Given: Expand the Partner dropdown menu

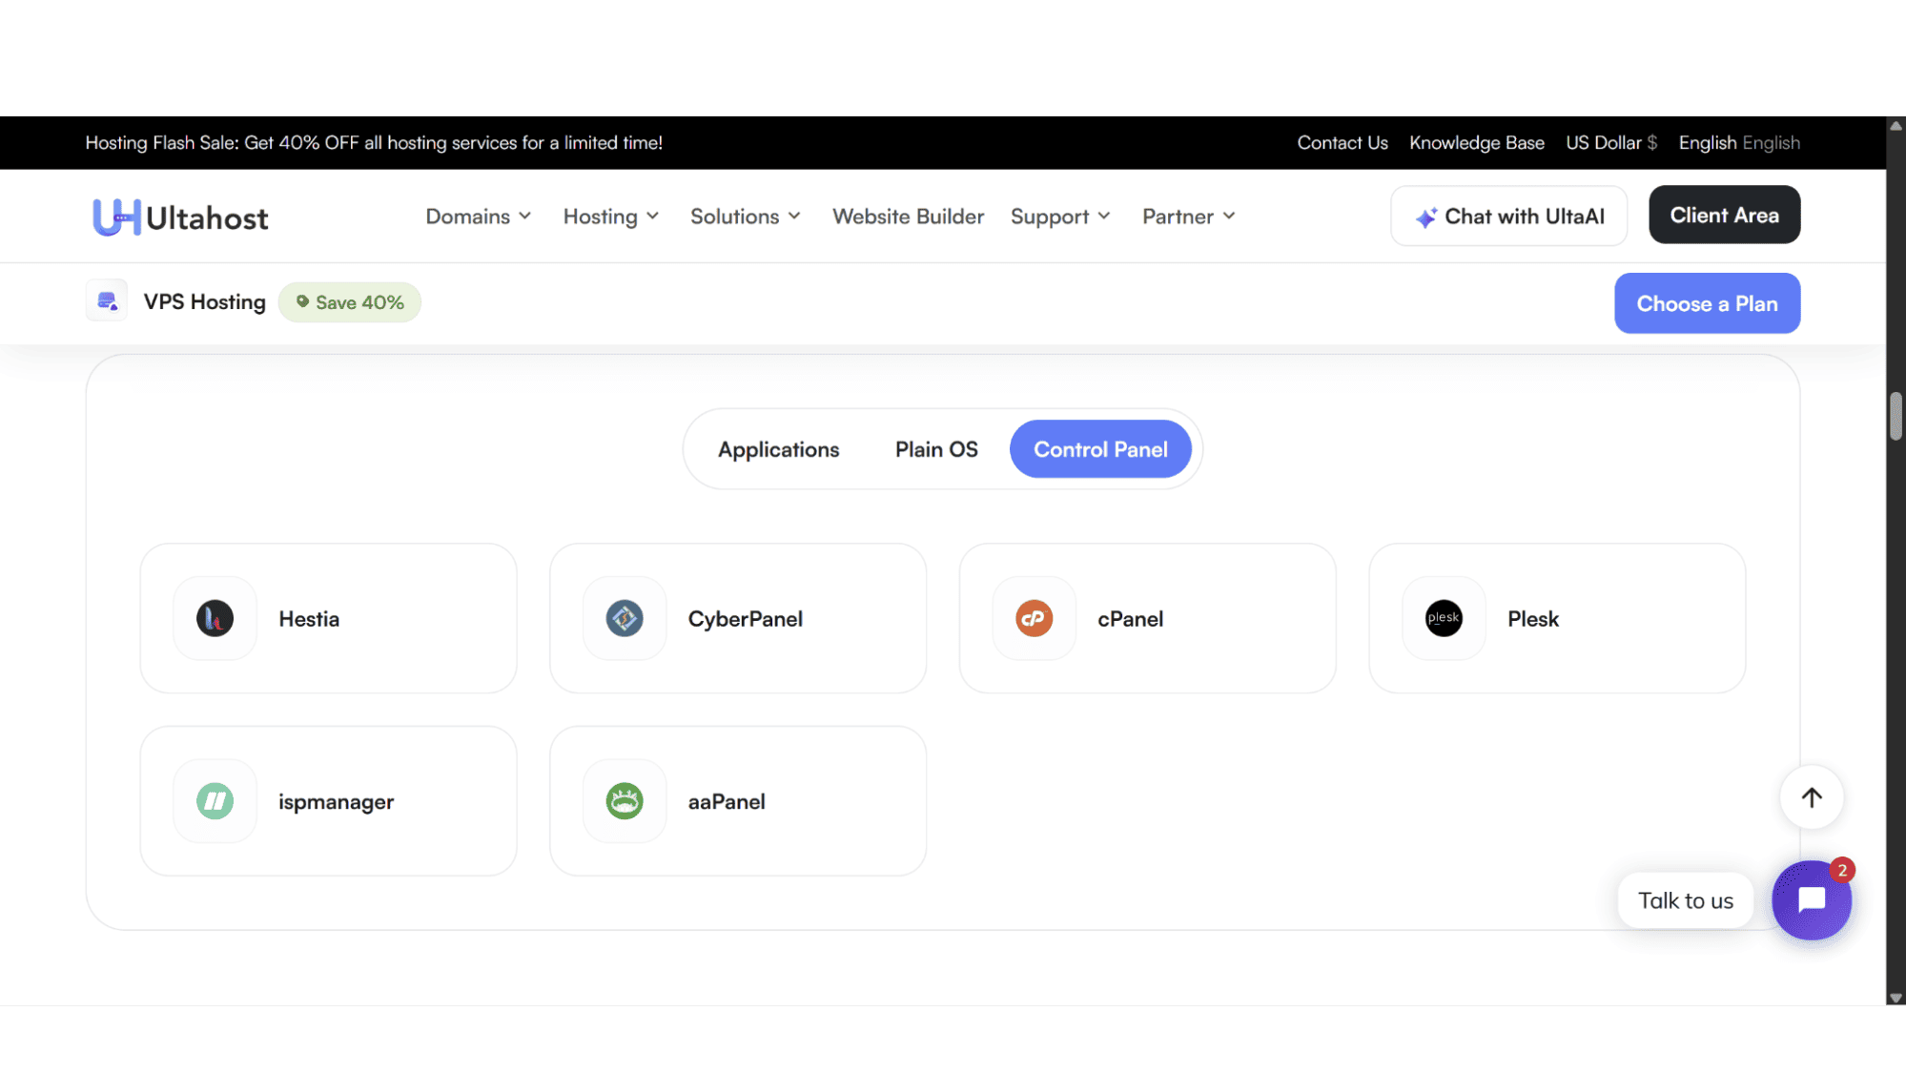Looking at the screenshot, I should (x=1189, y=217).
